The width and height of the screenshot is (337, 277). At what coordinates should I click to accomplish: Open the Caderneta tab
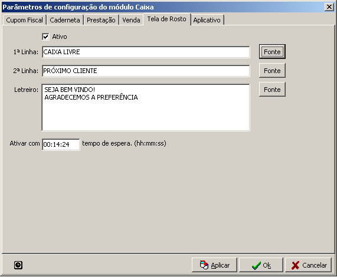pos(65,20)
